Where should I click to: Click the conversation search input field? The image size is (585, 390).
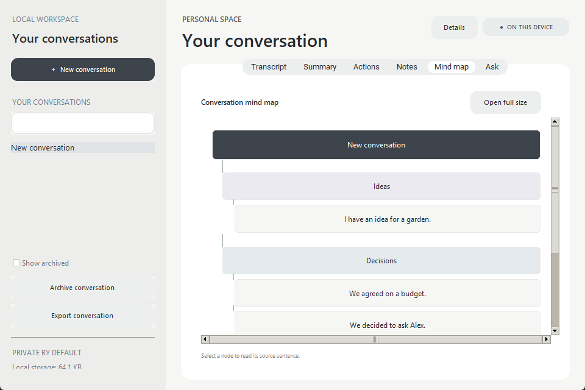pos(83,123)
